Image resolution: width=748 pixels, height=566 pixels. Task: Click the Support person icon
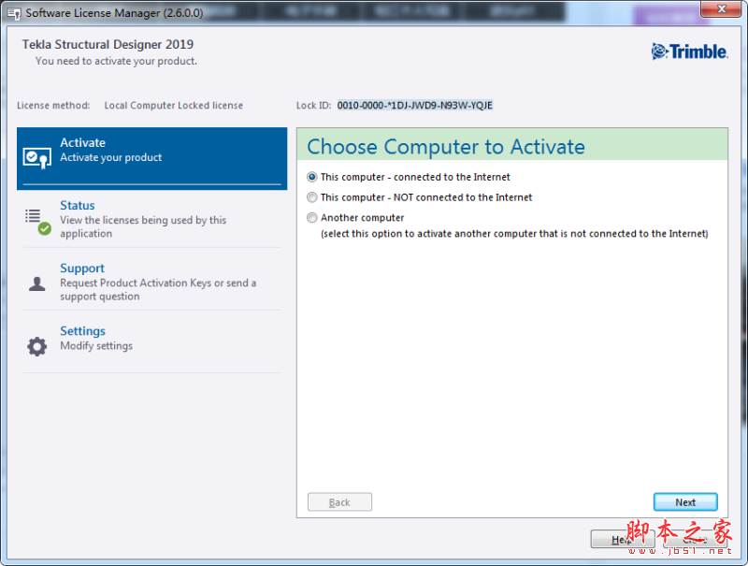click(x=36, y=284)
